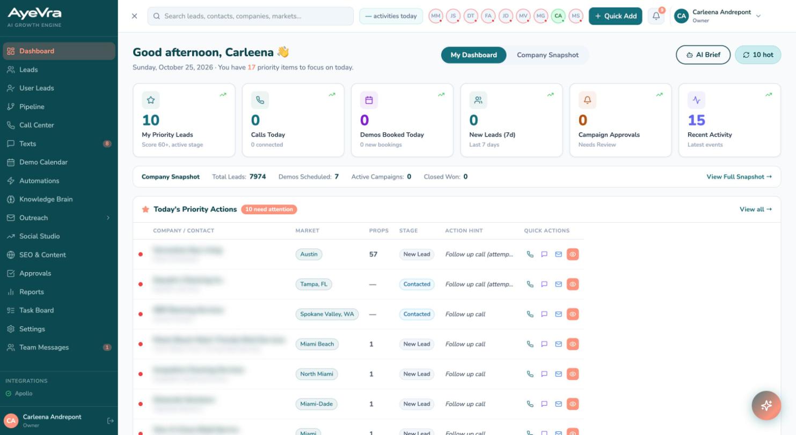The height and width of the screenshot is (435, 796).
Task: View the Spokane Valley, WA lead
Action: (573, 314)
